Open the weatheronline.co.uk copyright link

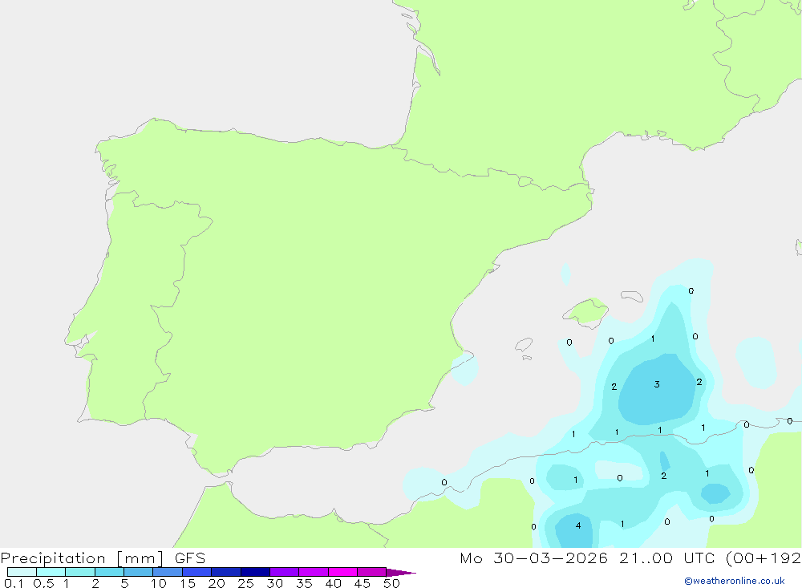coord(735,581)
